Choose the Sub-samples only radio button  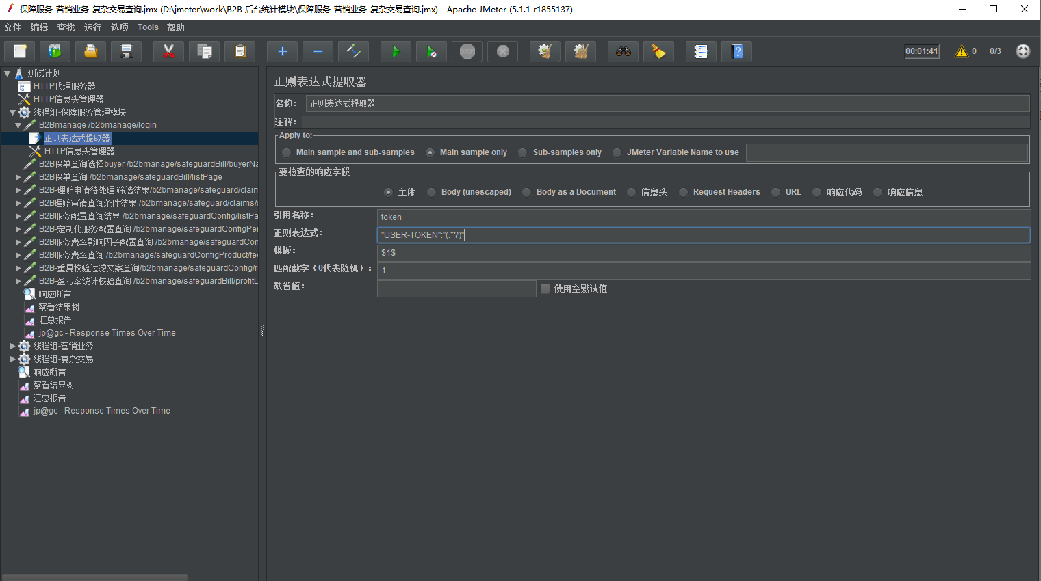click(x=523, y=152)
